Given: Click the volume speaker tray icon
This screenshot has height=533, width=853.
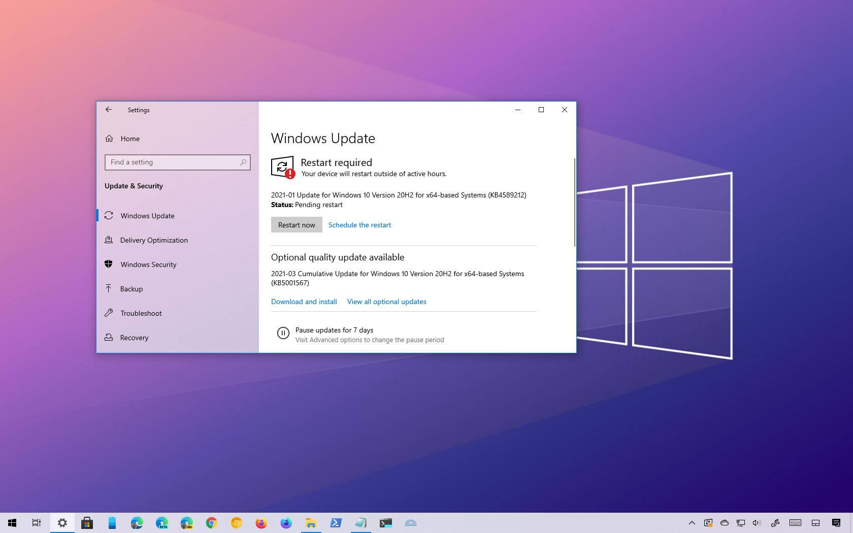Looking at the screenshot, I should pyautogui.click(x=757, y=523).
